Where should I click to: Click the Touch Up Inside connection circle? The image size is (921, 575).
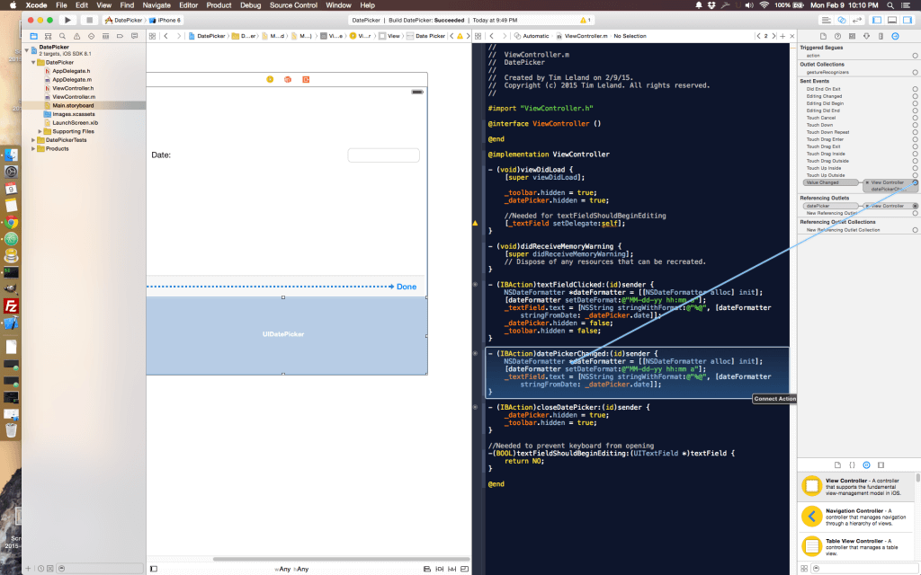tap(915, 168)
